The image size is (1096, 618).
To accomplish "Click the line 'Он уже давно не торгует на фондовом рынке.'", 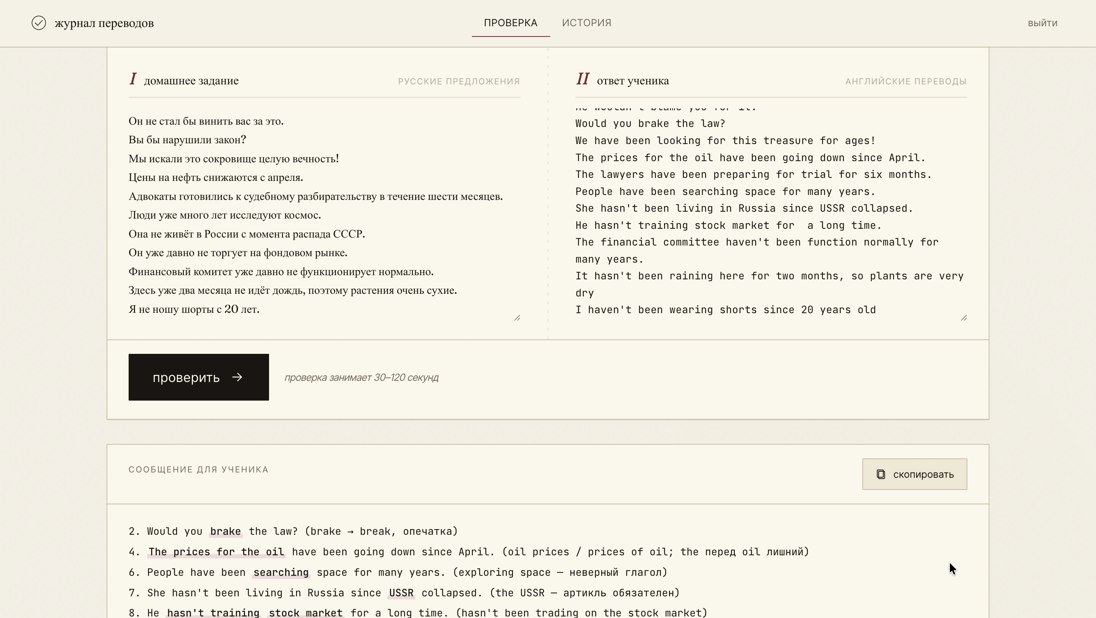I will click(x=238, y=252).
